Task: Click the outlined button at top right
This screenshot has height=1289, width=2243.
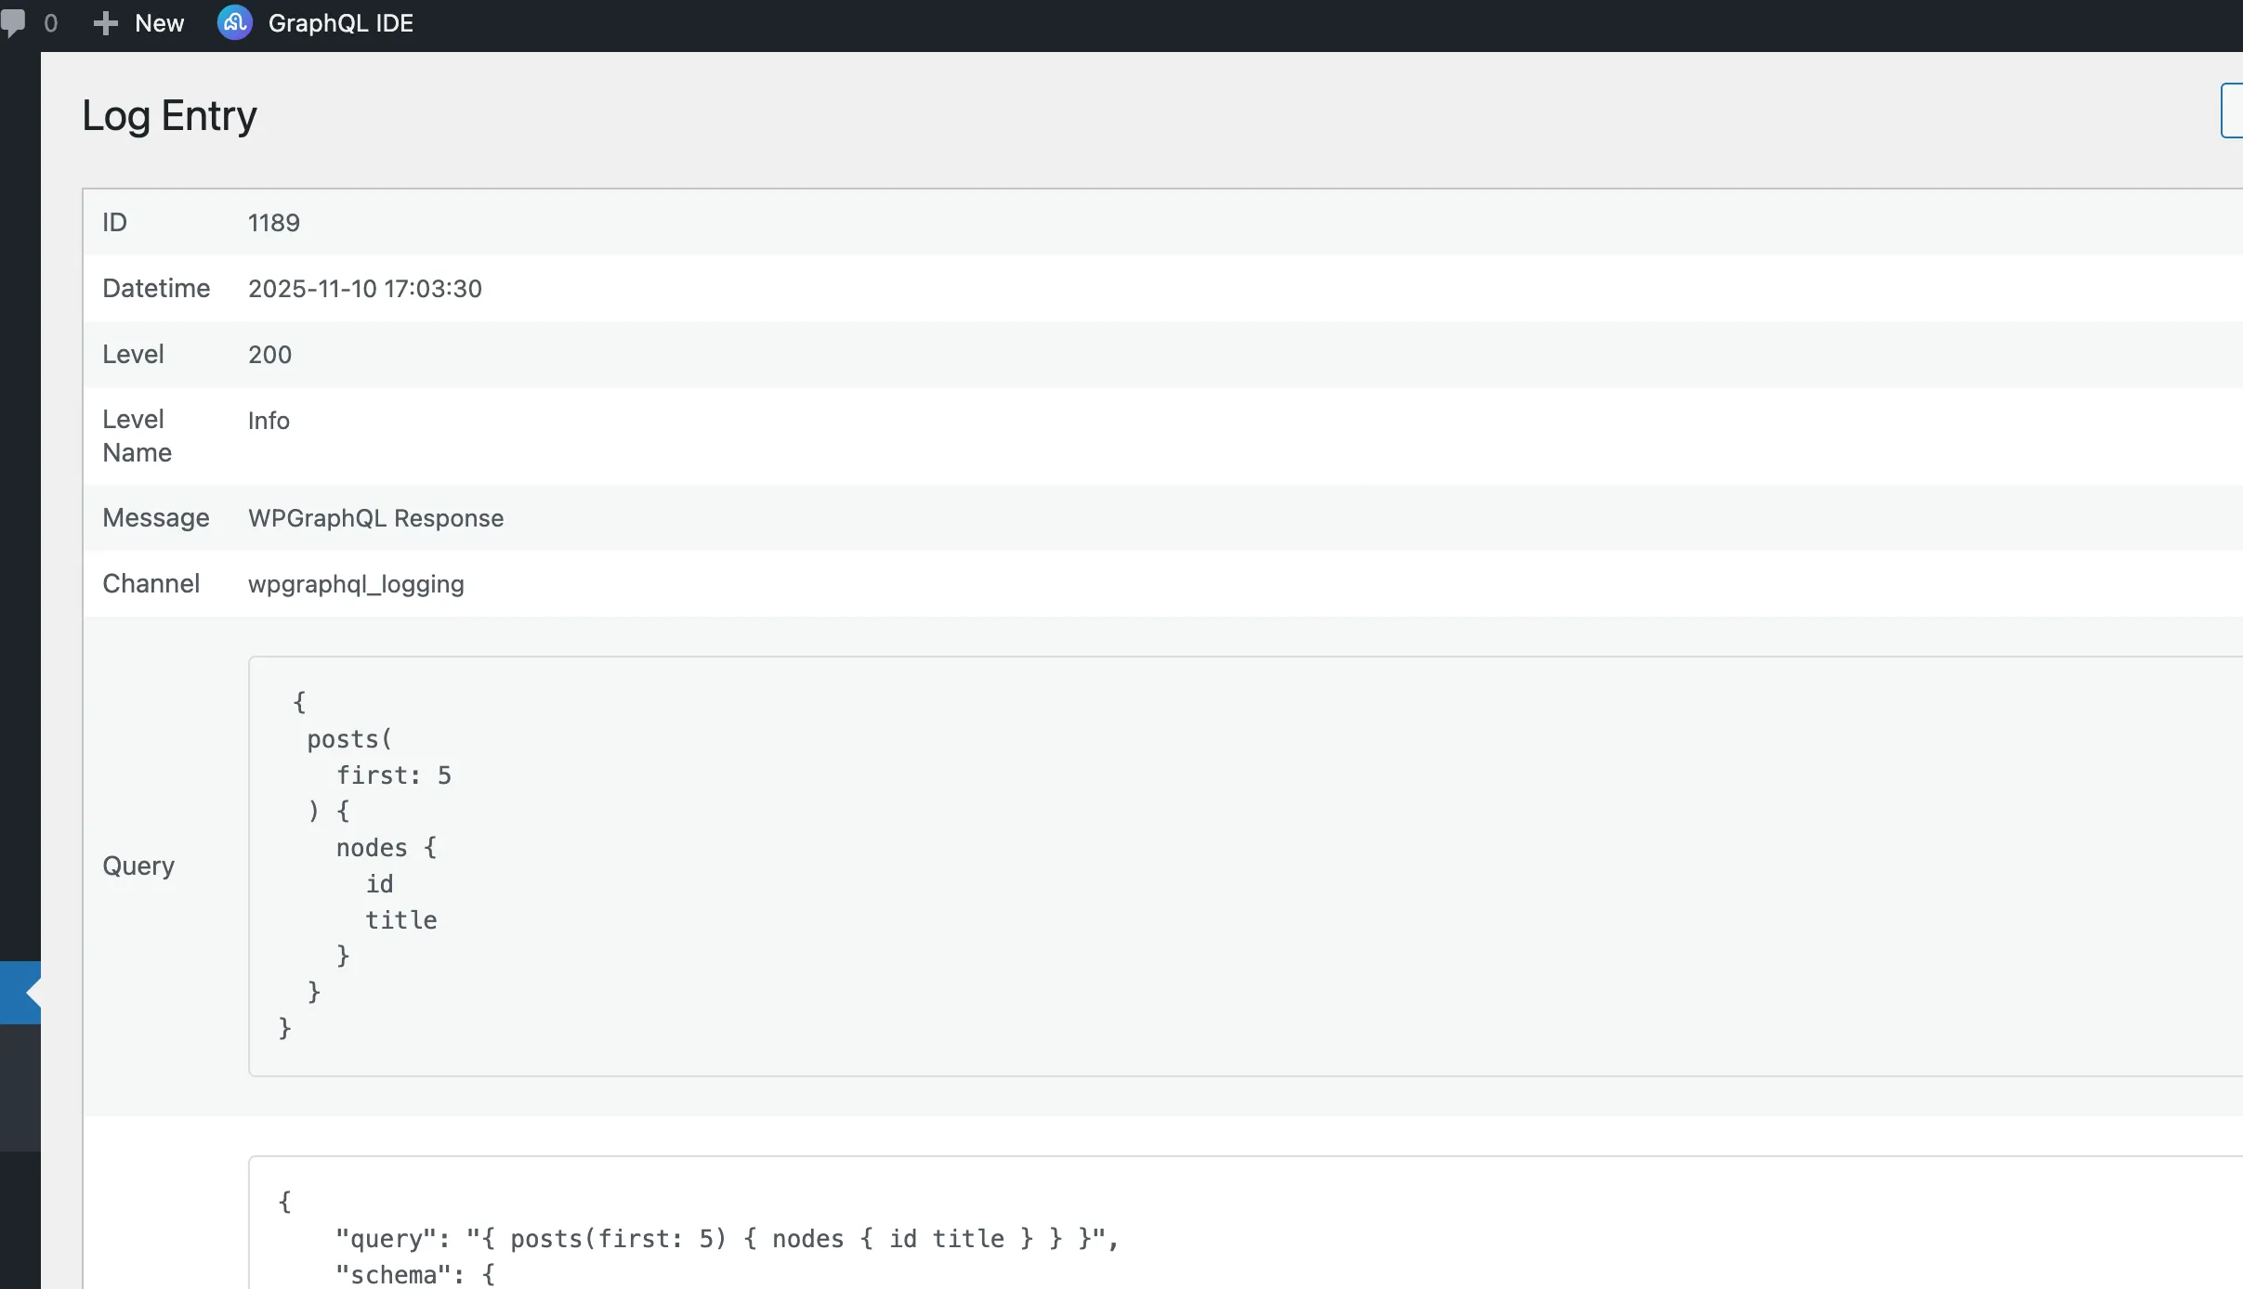Action: click(x=2234, y=111)
